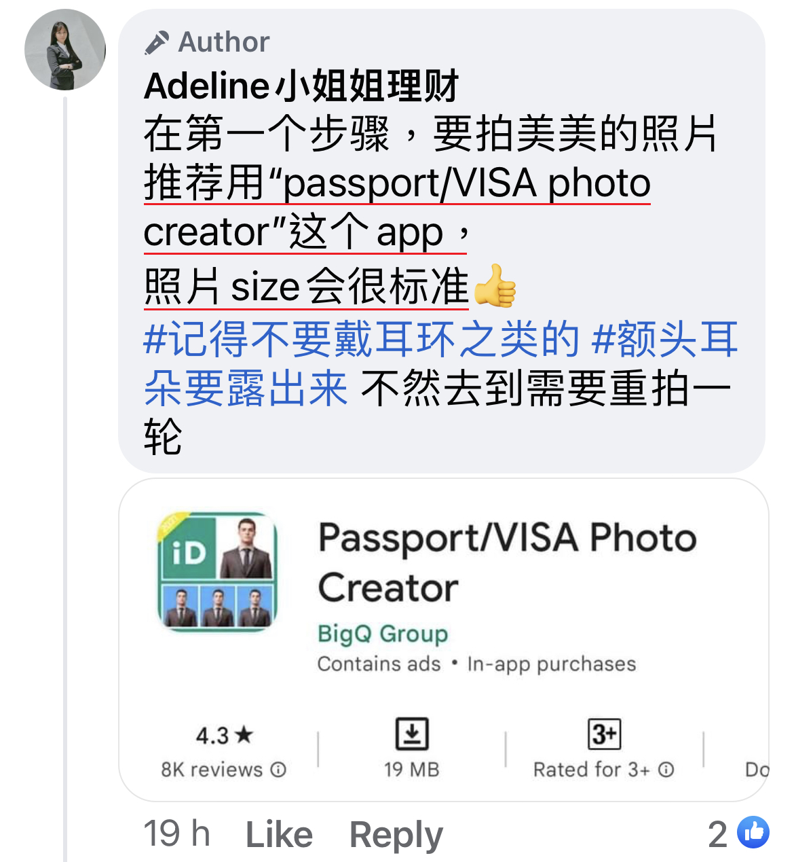Click the Author pen badge icon

tap(157, 42)
